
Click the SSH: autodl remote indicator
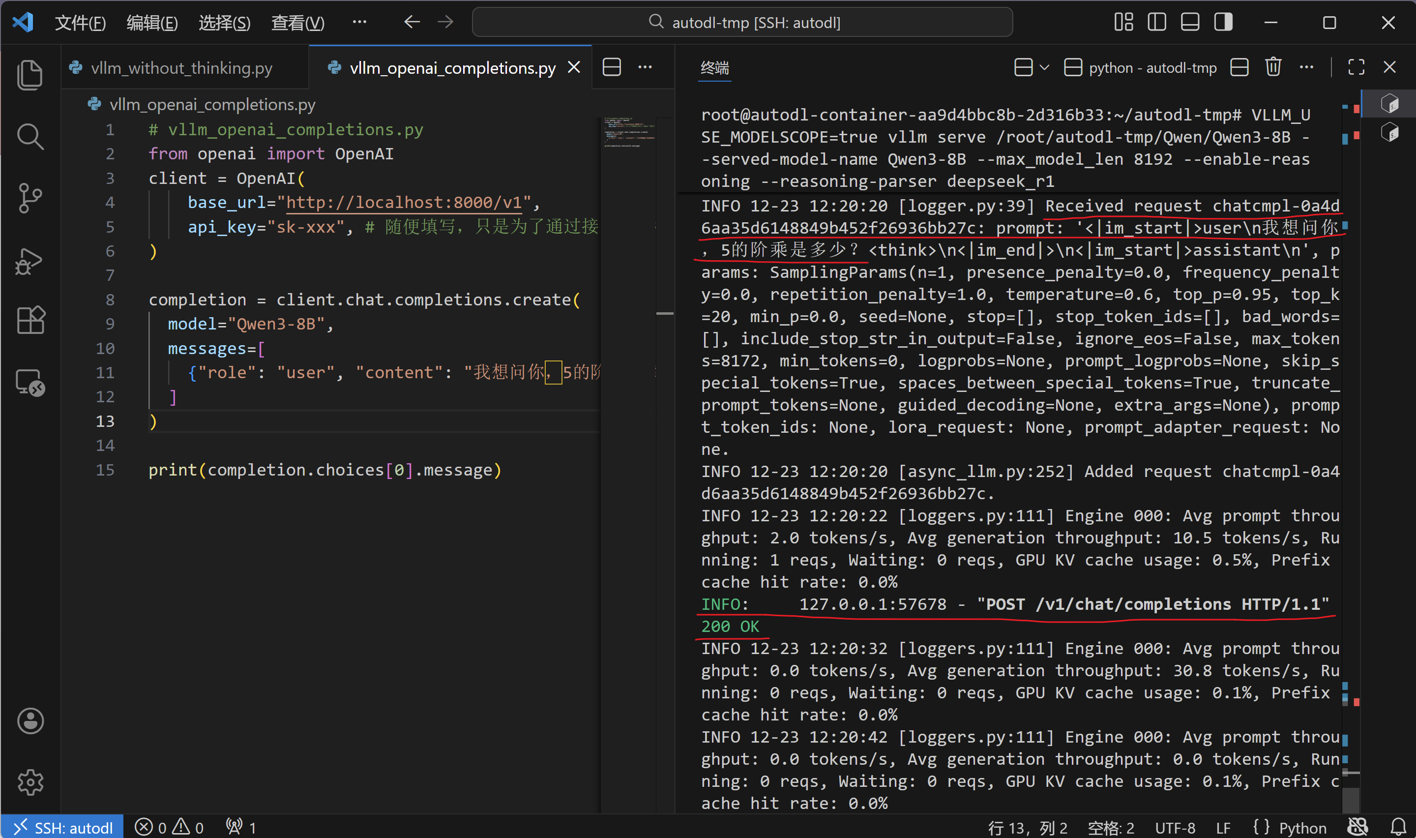pyautogui.click(x=62, y=827)
